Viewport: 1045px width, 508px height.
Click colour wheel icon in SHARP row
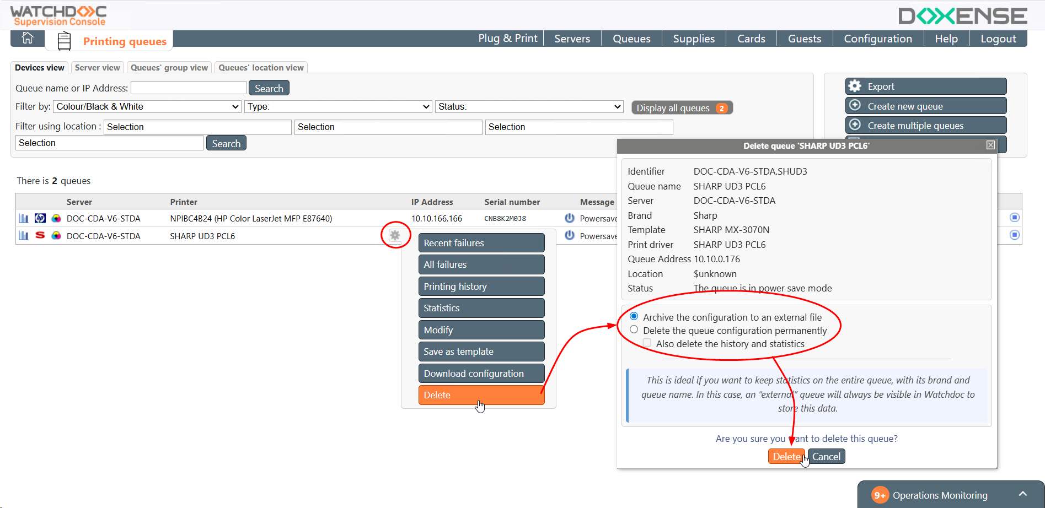coord(56,236)
